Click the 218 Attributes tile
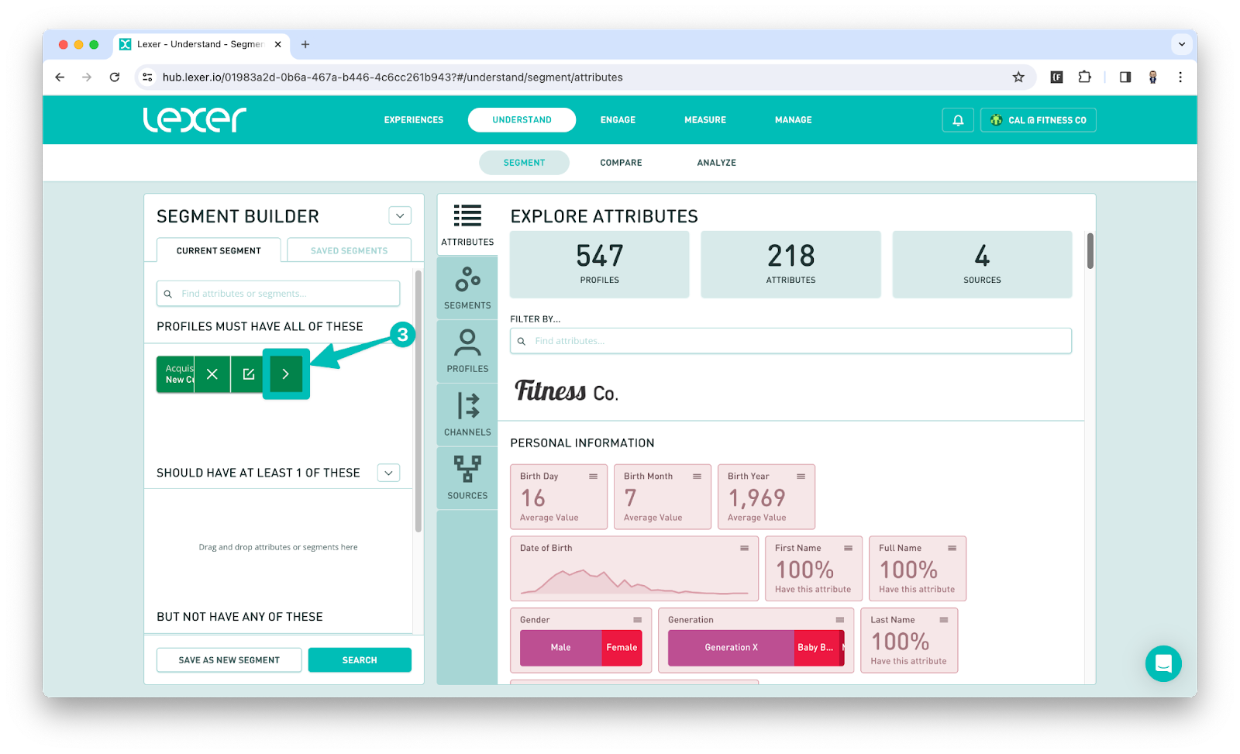 point(790,264)
